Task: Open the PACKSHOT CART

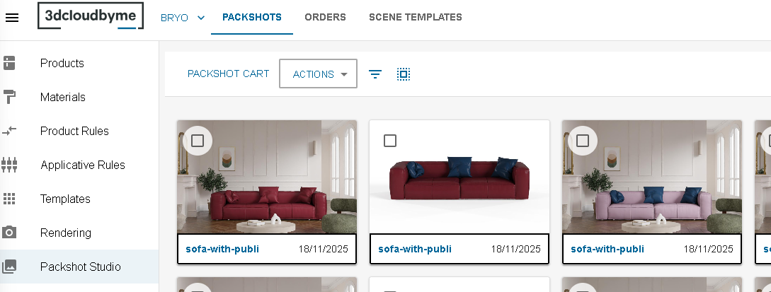Action: click(x=228, y=74)
